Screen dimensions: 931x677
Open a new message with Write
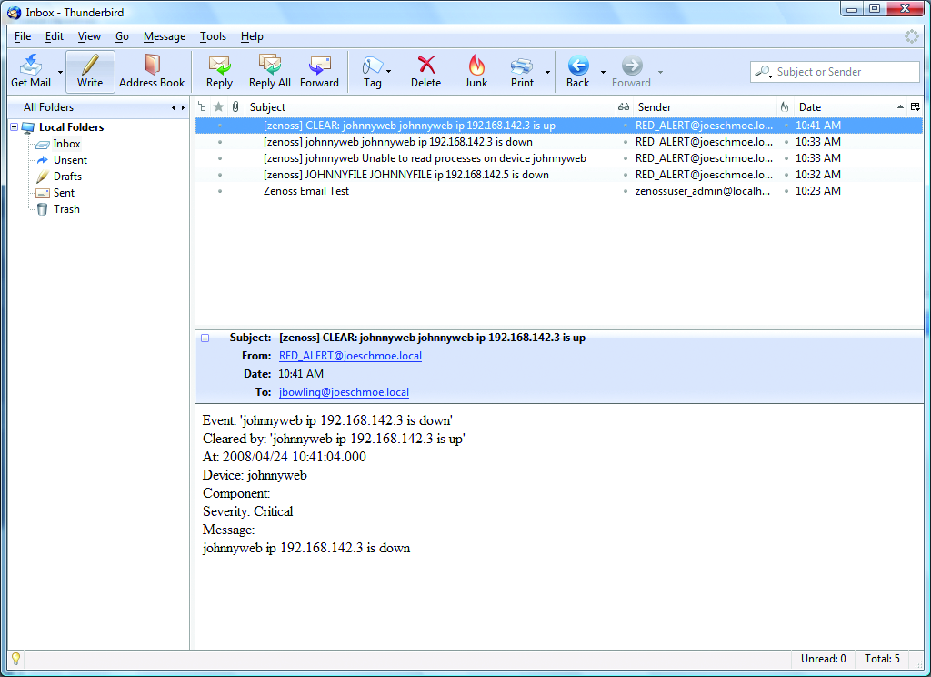coord(90,71)
